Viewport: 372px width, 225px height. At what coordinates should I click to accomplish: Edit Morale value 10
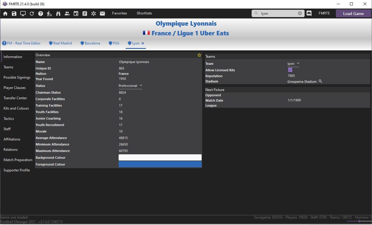pos(121,131)
